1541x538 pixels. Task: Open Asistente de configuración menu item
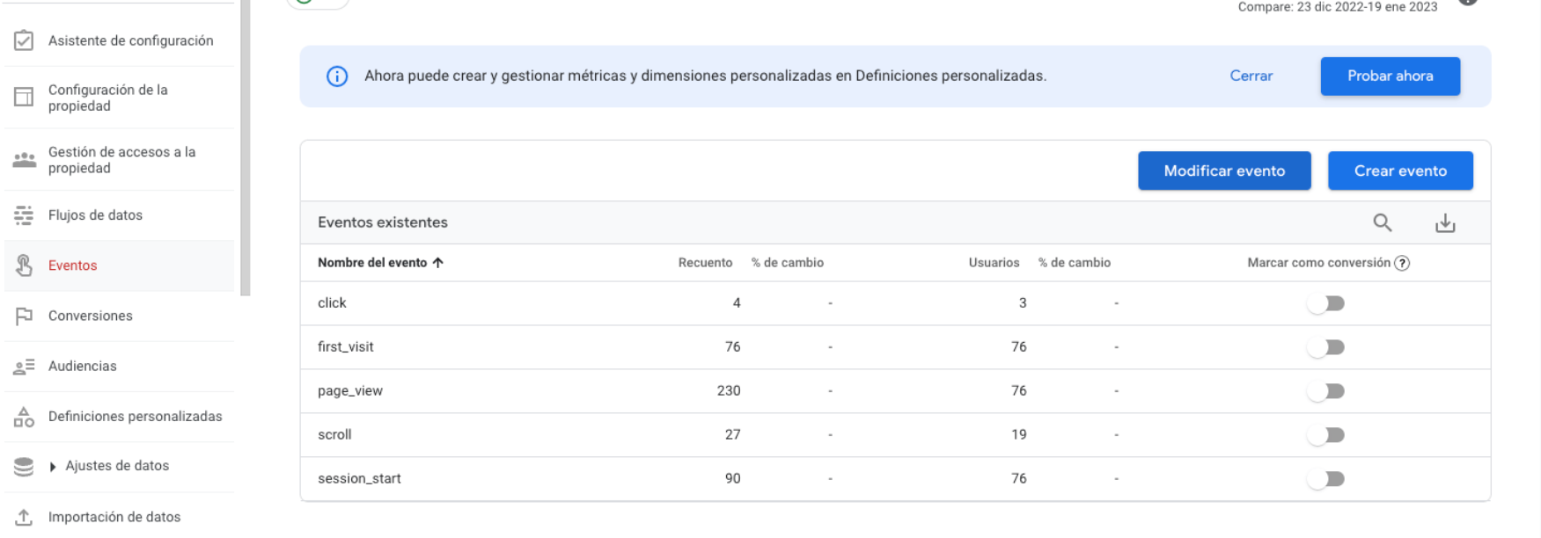[x=120, y=40]
